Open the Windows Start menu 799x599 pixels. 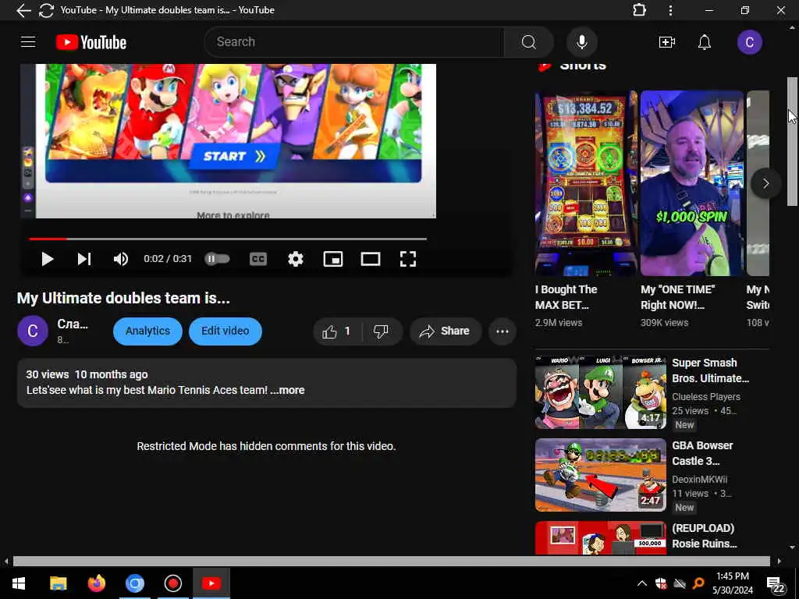[19, 583]
